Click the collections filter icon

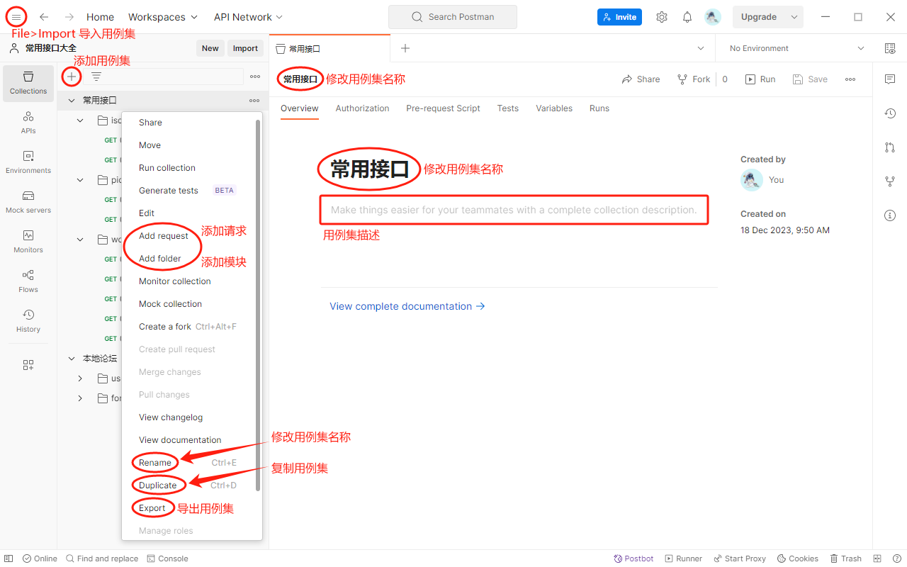pyautogui.click(x=96, y=77)
